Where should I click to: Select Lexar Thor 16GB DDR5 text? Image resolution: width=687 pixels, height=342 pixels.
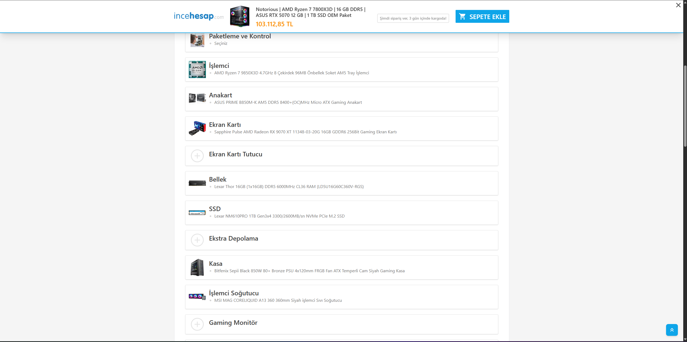tap(289, 187)
